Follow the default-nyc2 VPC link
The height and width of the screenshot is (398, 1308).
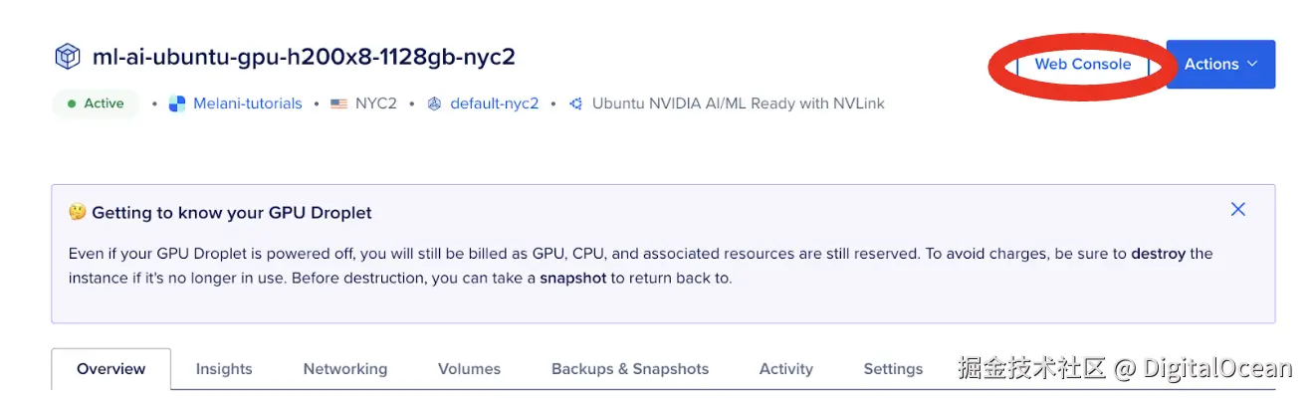pos(494,103)
